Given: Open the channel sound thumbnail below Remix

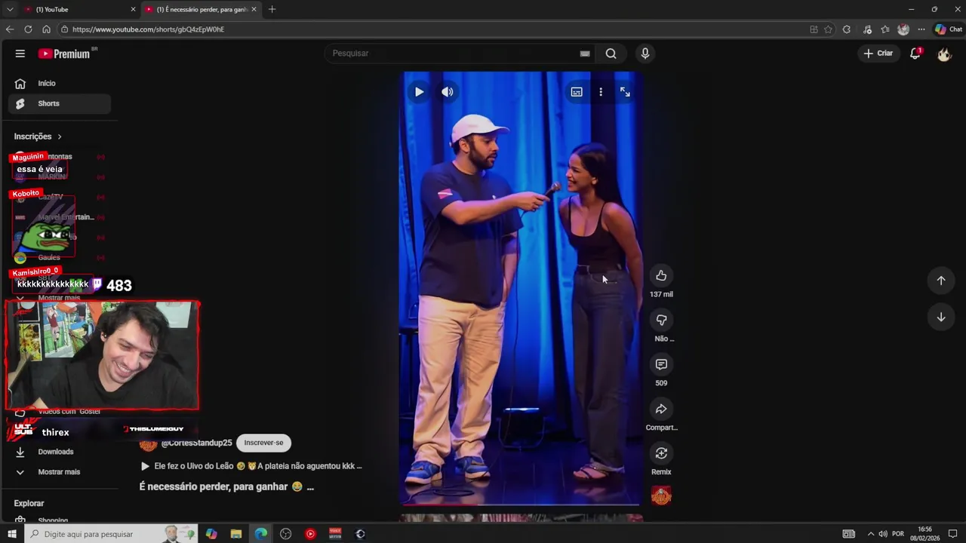Looking at the screenshot, I should click(661, 495).
